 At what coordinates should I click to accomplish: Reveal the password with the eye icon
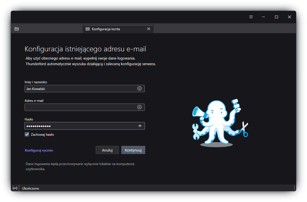[x=140, y=126]
